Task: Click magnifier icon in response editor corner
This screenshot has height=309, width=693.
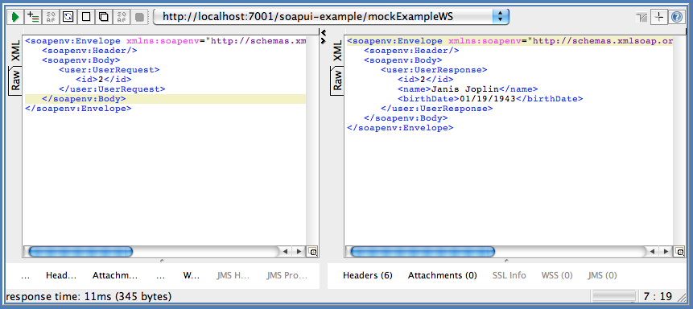Action: (679, 252)
